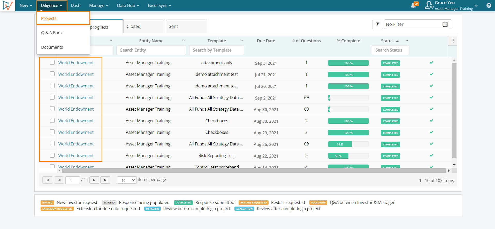495x229 pixels.
Task: Expand the Entity Name column menu
Action: pyautogui.click(x=184, y=41)
